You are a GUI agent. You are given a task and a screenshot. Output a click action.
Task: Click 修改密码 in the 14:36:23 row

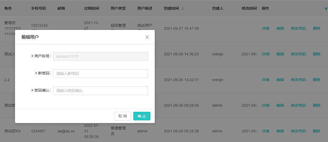[298, 54]
